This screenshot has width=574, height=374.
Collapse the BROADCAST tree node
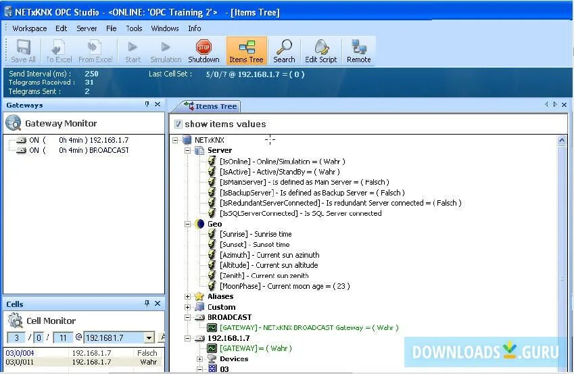(x=187, y=317)
